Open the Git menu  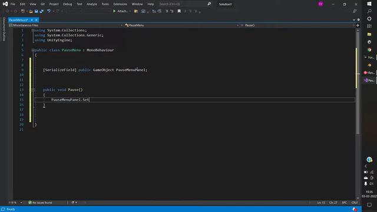[x=42, y=4]
